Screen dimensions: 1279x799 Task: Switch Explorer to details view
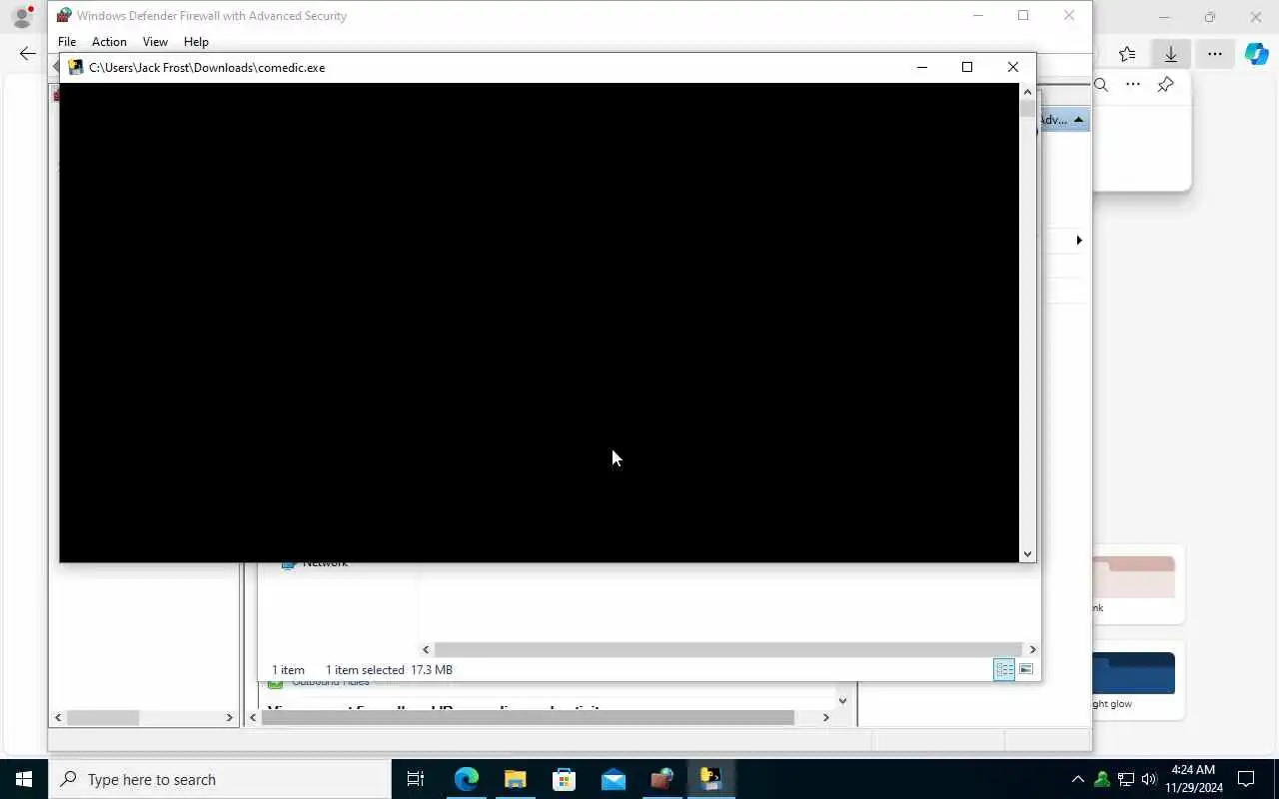click(1004, 670)
